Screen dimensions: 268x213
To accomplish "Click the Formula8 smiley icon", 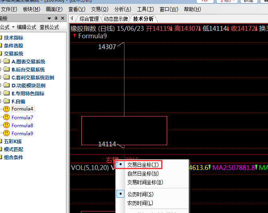I will [6, 125].
